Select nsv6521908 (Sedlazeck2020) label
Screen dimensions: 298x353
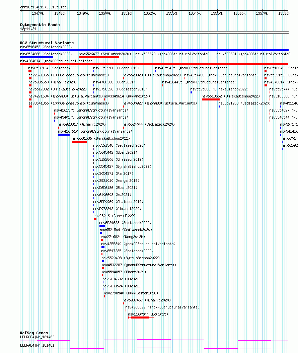point(244,103)
